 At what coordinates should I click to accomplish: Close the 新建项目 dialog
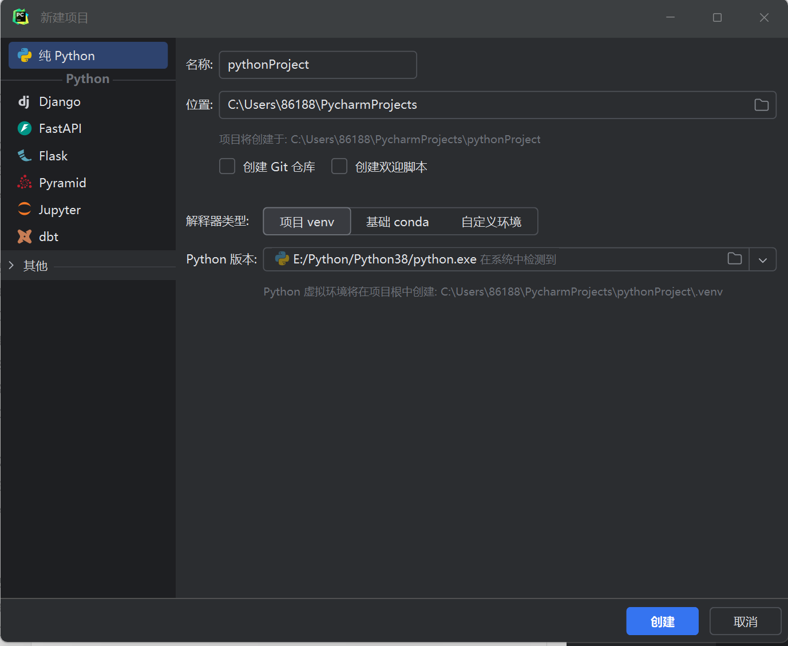(764, 18)
